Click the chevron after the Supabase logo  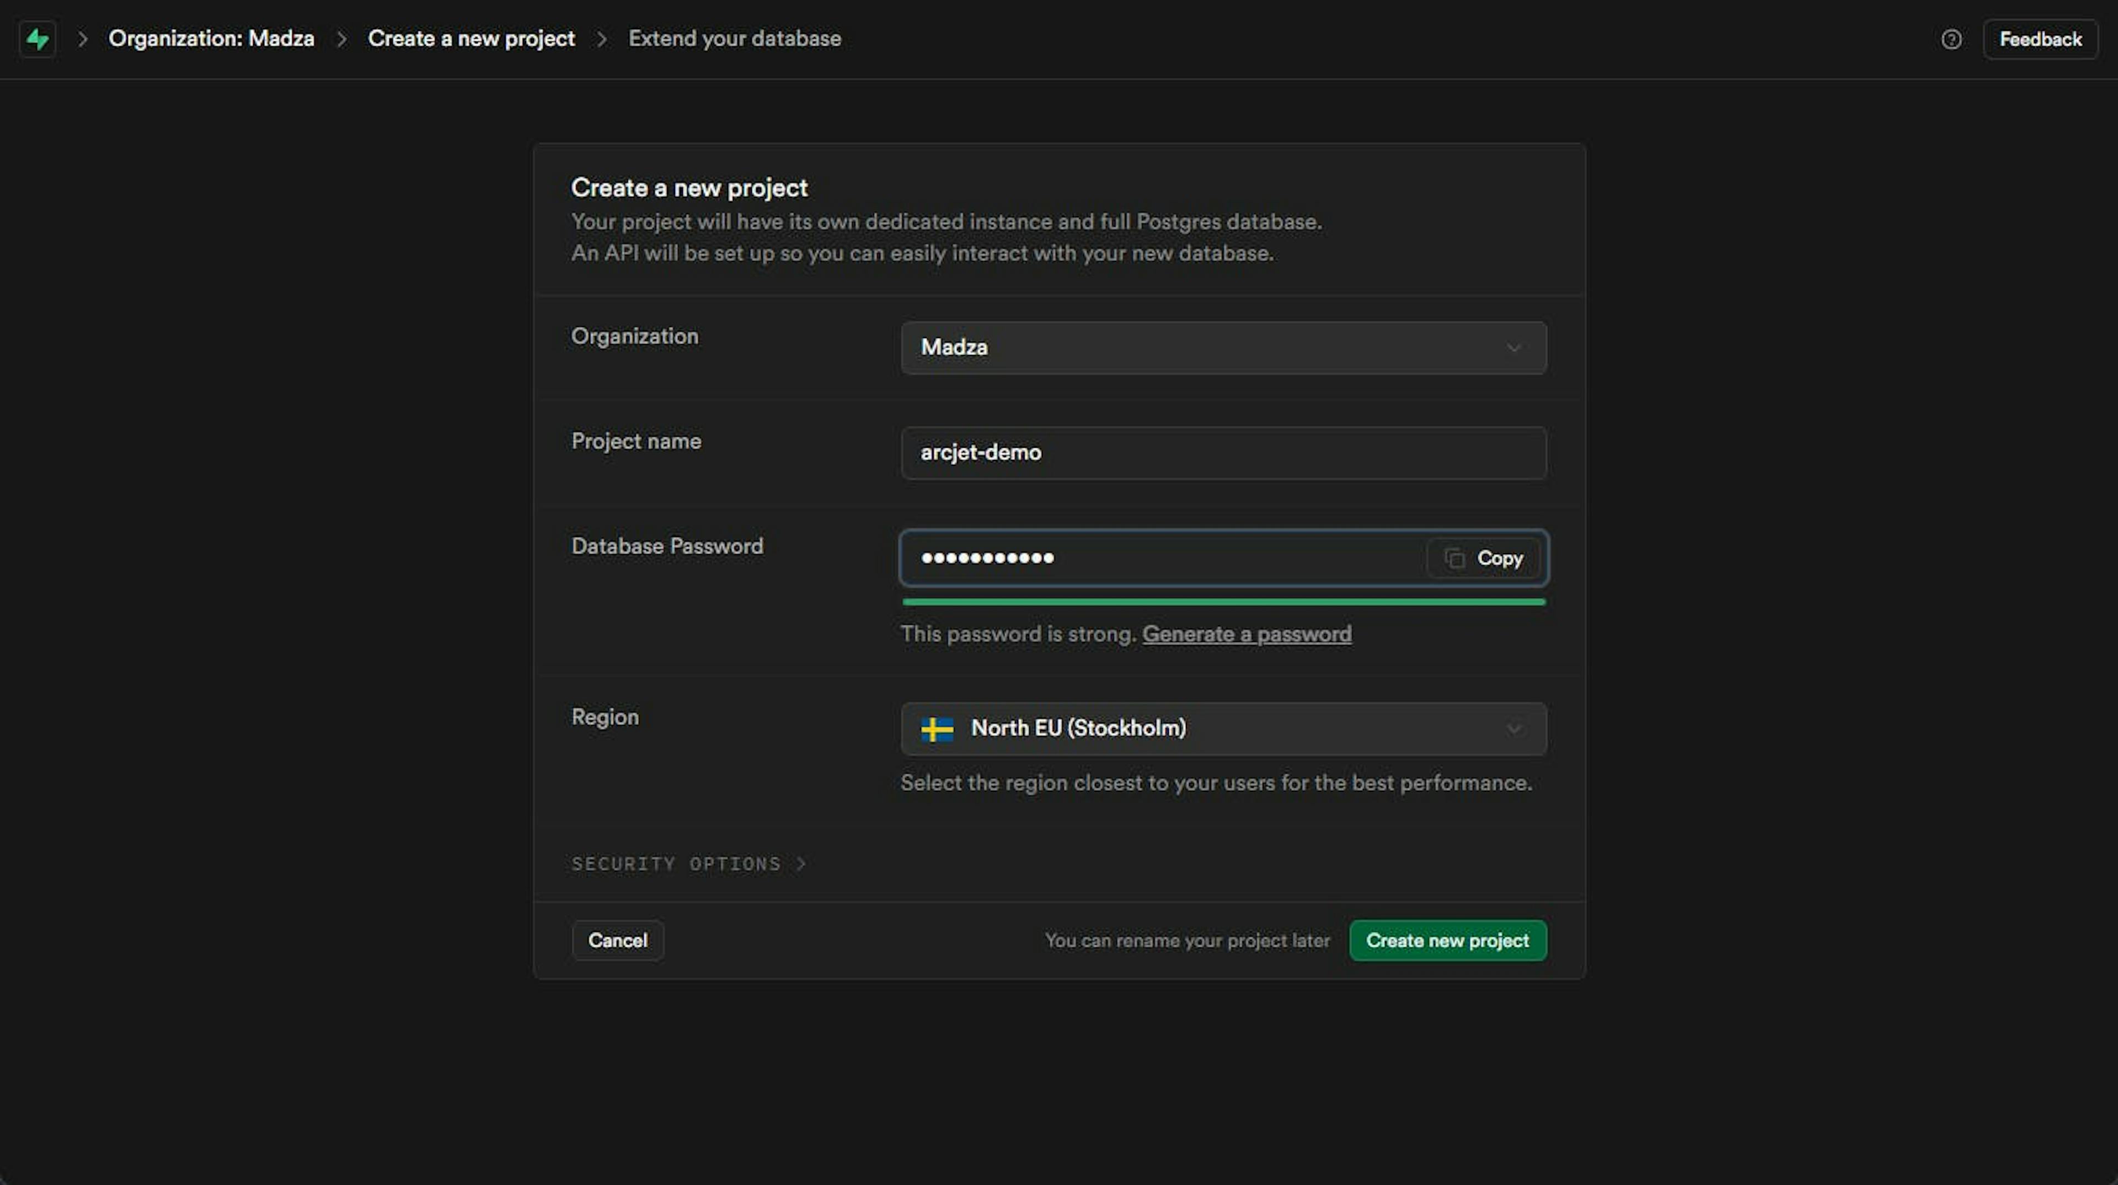pyautogui.click(x=82, y=39)
